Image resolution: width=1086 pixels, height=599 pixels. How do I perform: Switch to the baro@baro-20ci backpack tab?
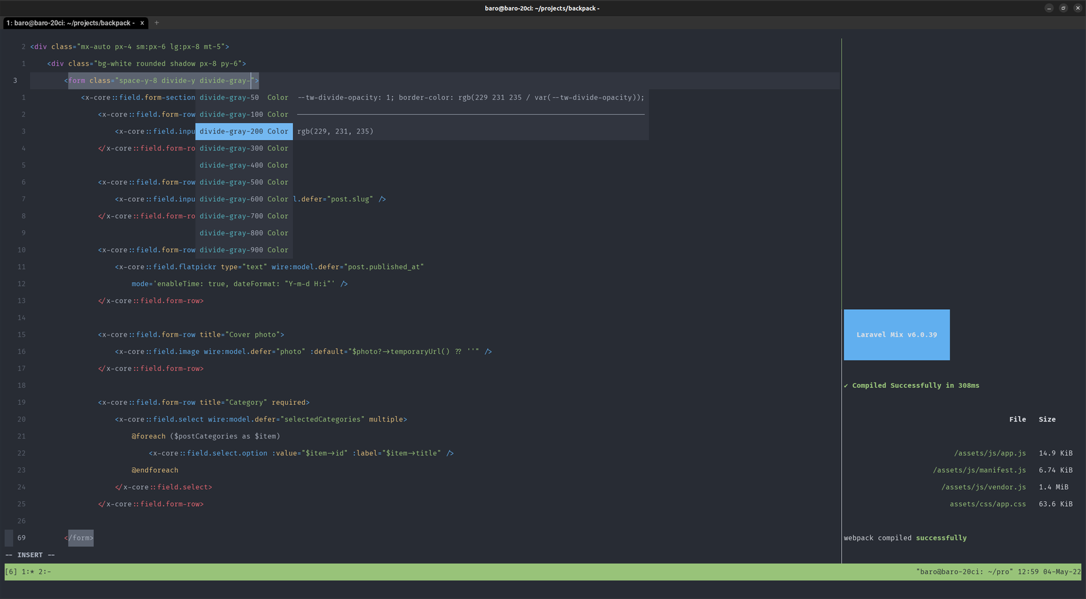tap(70, 23)
